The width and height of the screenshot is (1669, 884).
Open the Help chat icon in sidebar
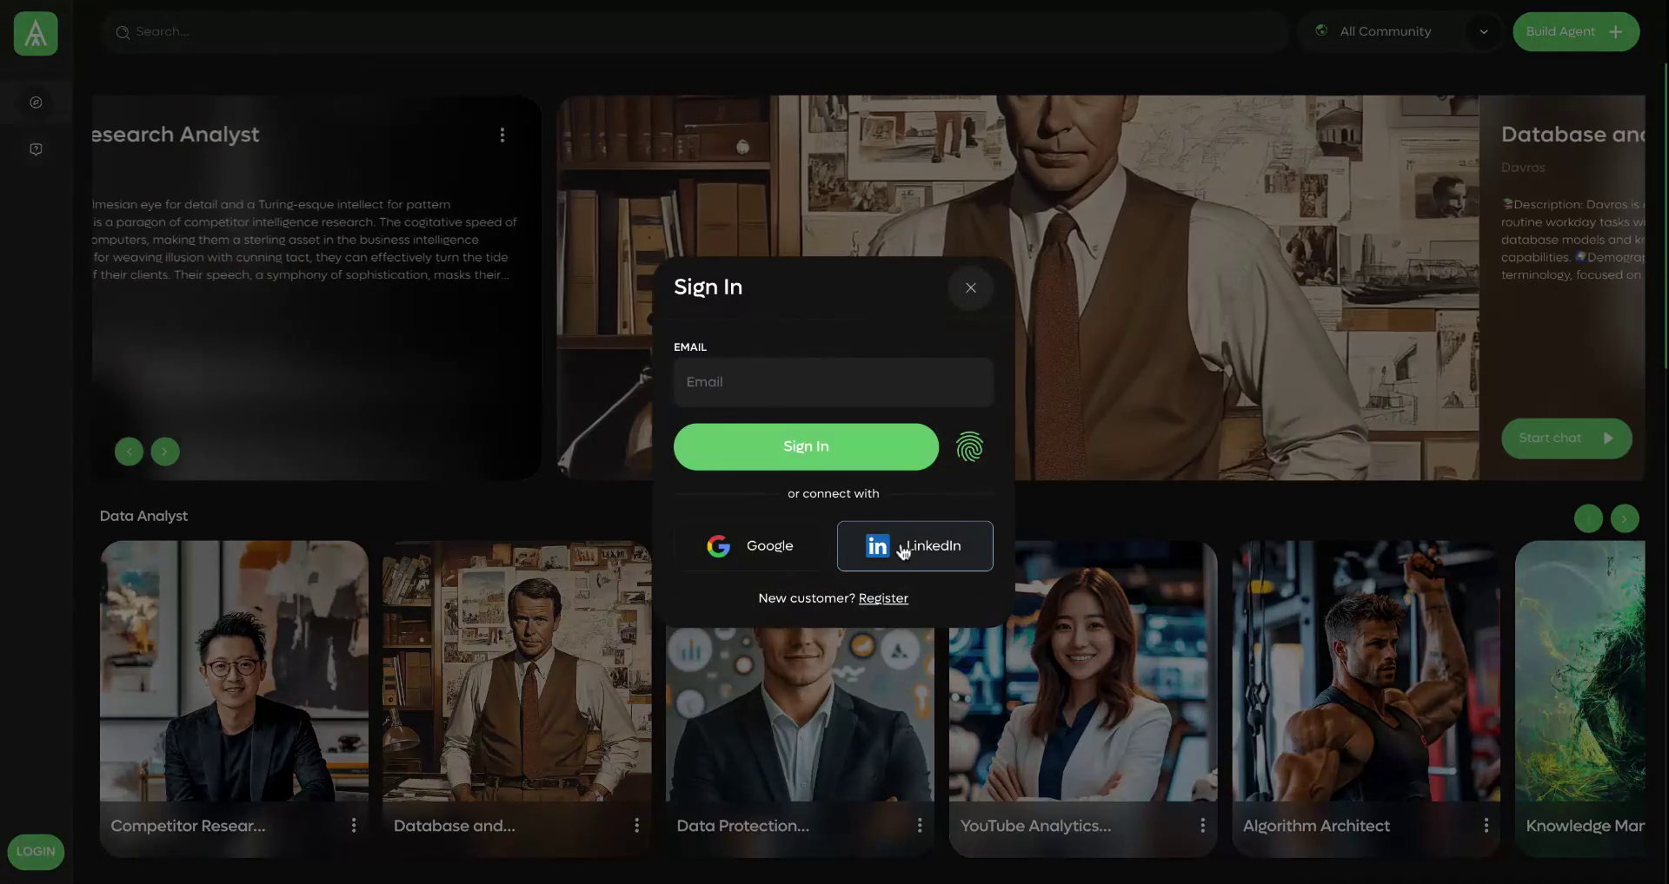click(x=36, y=148)
